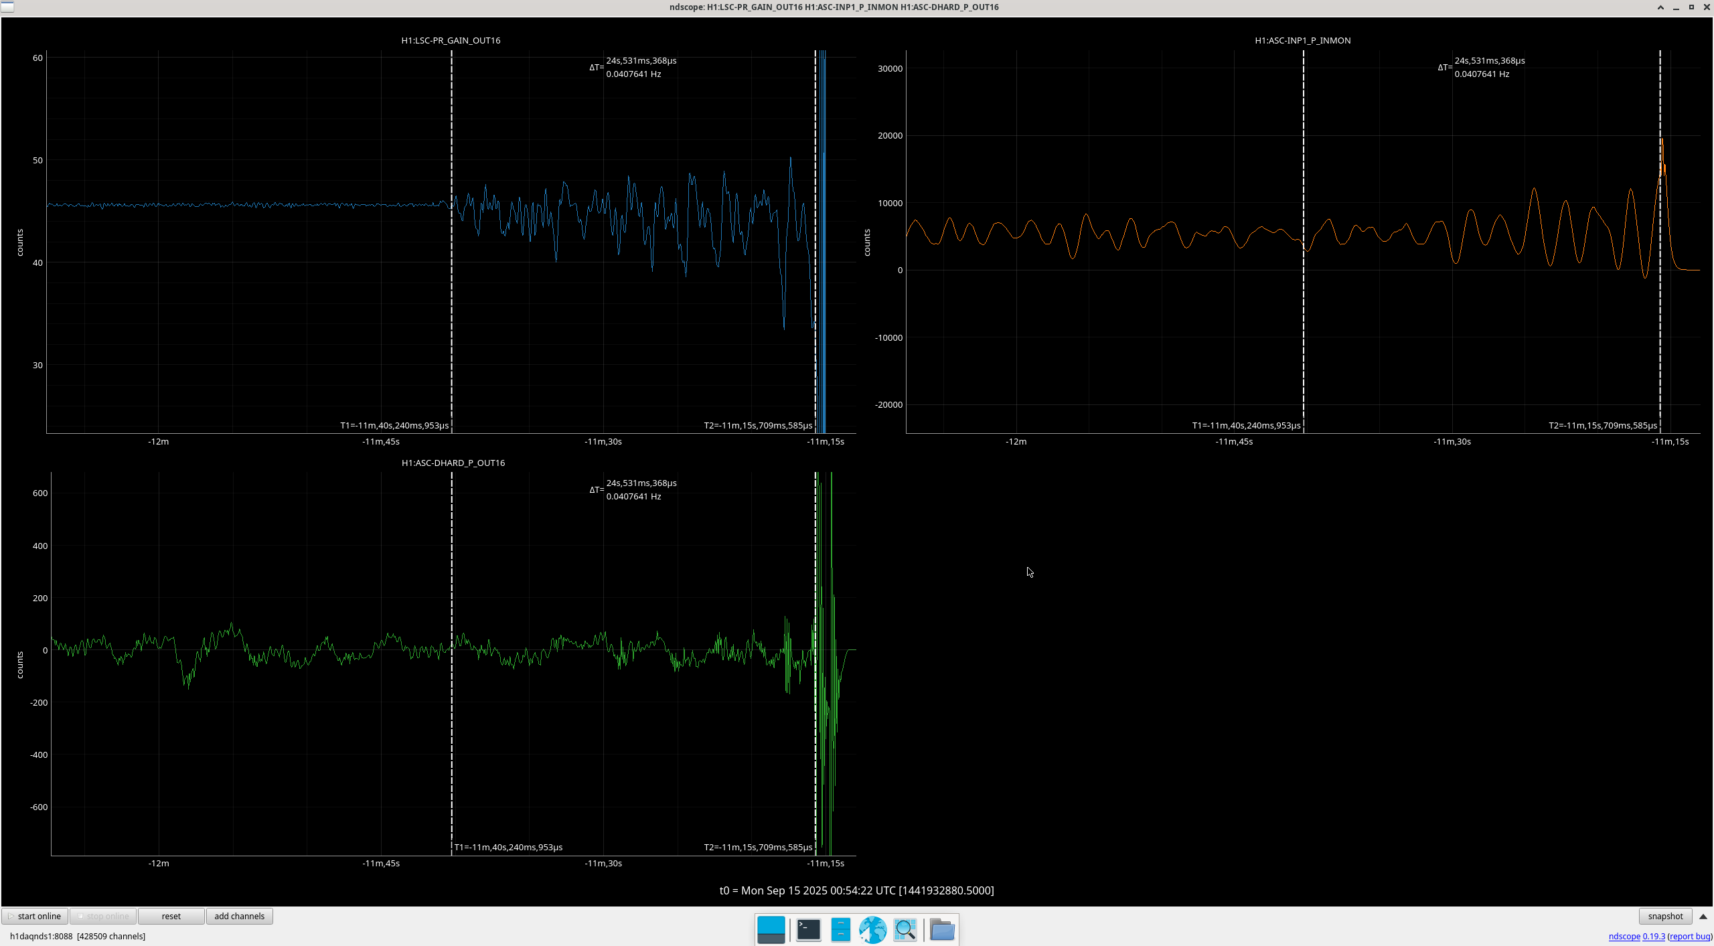The height and width of the screenshot is (946, 1714).
Task: Click the application finder magnifier icon
Action: (905, 929)
